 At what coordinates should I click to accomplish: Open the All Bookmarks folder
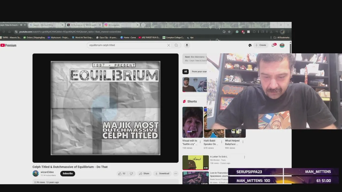click(281, 38)
